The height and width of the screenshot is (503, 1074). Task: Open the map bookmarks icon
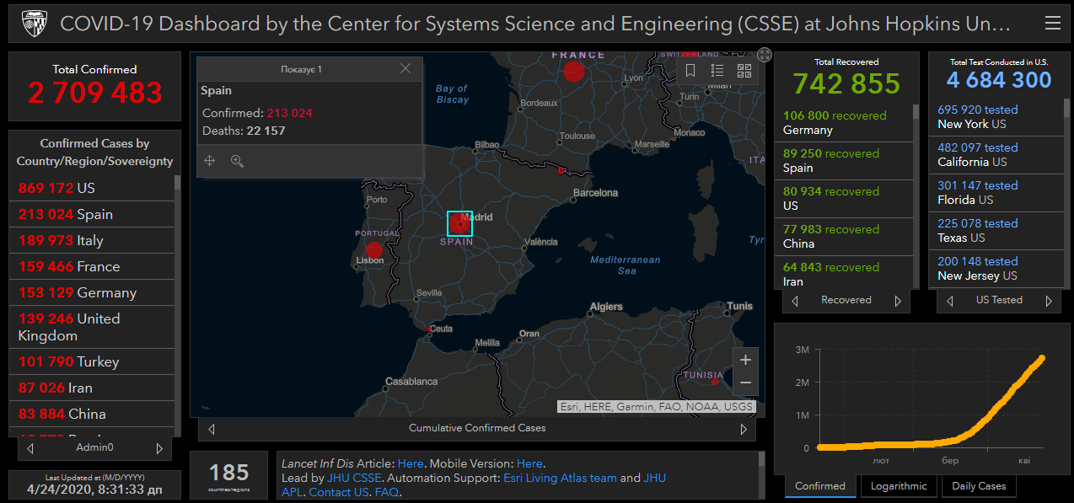[690, 71]
